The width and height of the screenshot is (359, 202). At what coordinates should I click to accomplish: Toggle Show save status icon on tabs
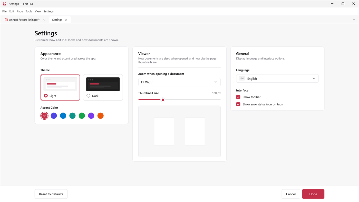pyautogui.click(x=238, y=104)
